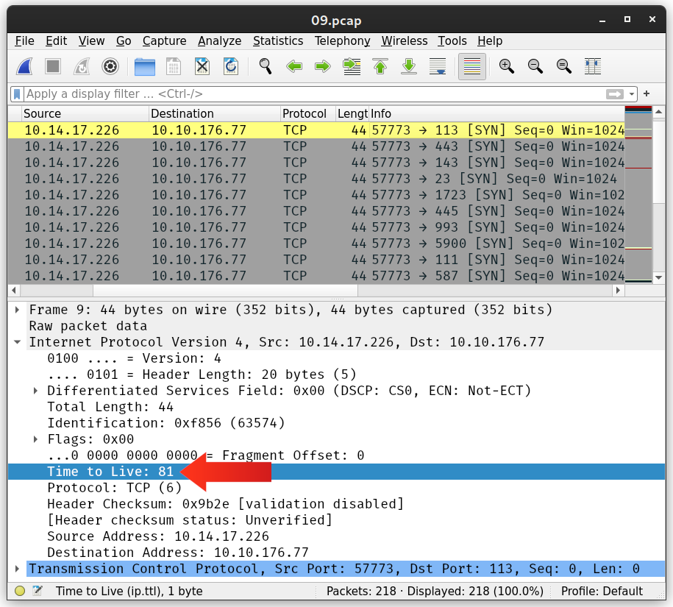Open the Capture options gear icon
This screenshot has width=673, height=607.
click(x=110, y=66)
